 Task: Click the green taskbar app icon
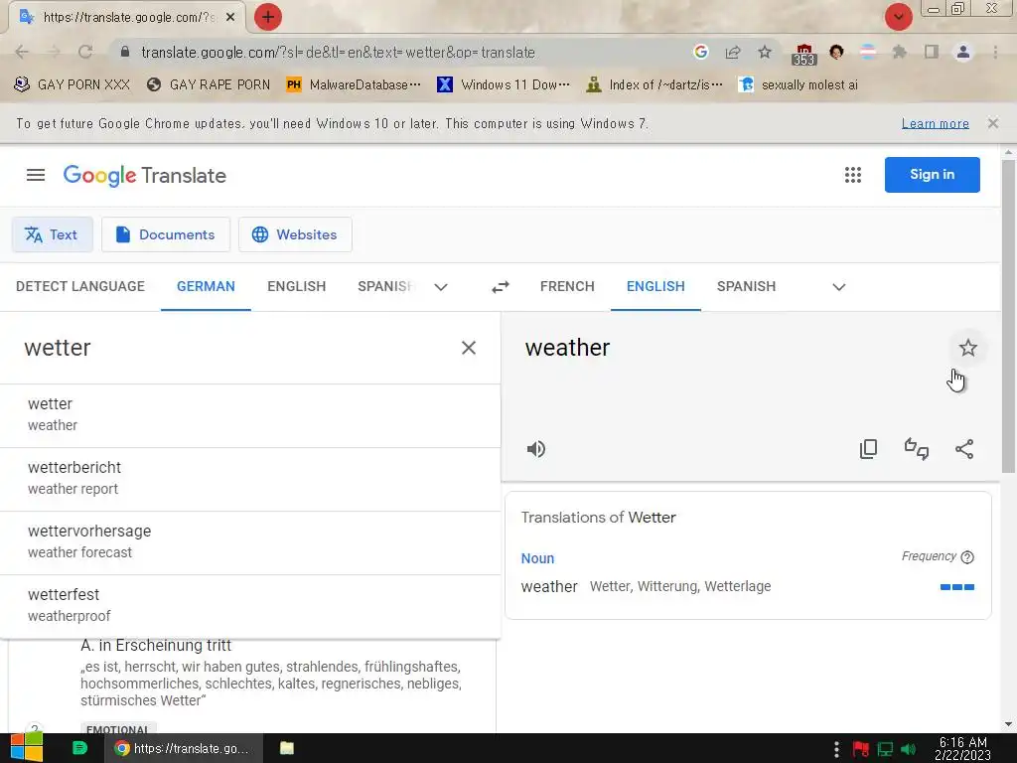click(79, 748)
